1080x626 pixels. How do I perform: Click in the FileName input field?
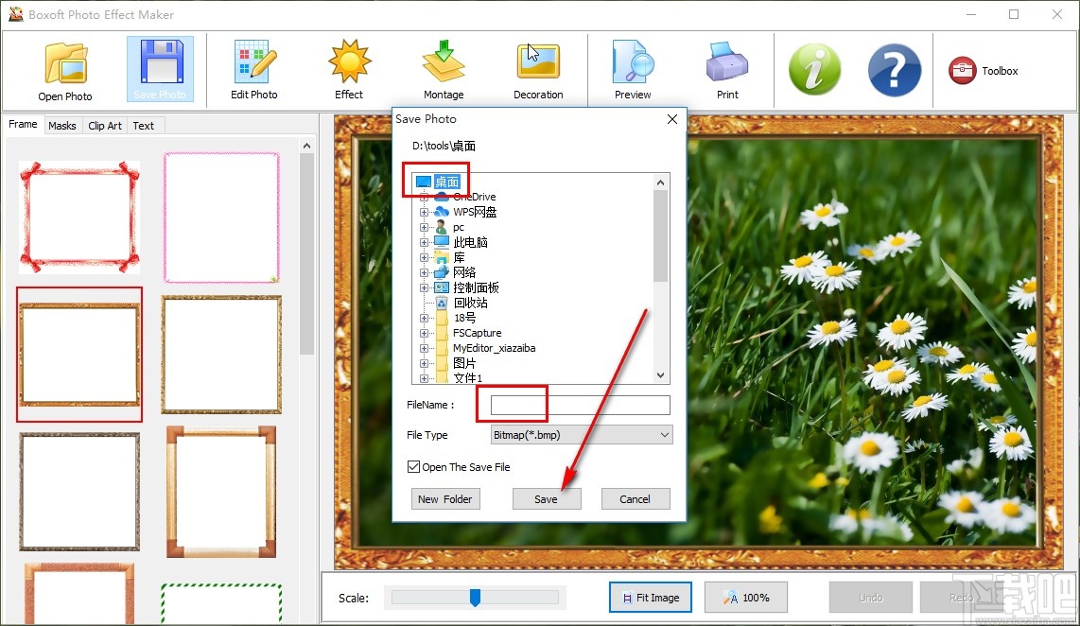pyautogui.click(x=580, y=405)
